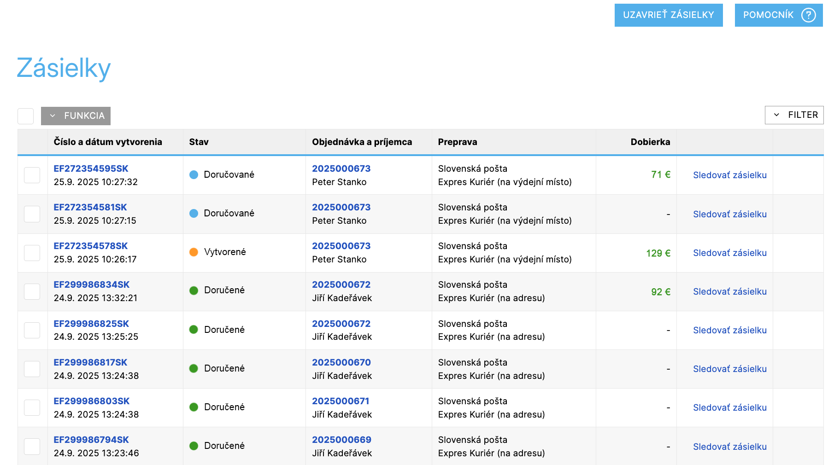Open shipment EF299986794SK

(91, 440)
